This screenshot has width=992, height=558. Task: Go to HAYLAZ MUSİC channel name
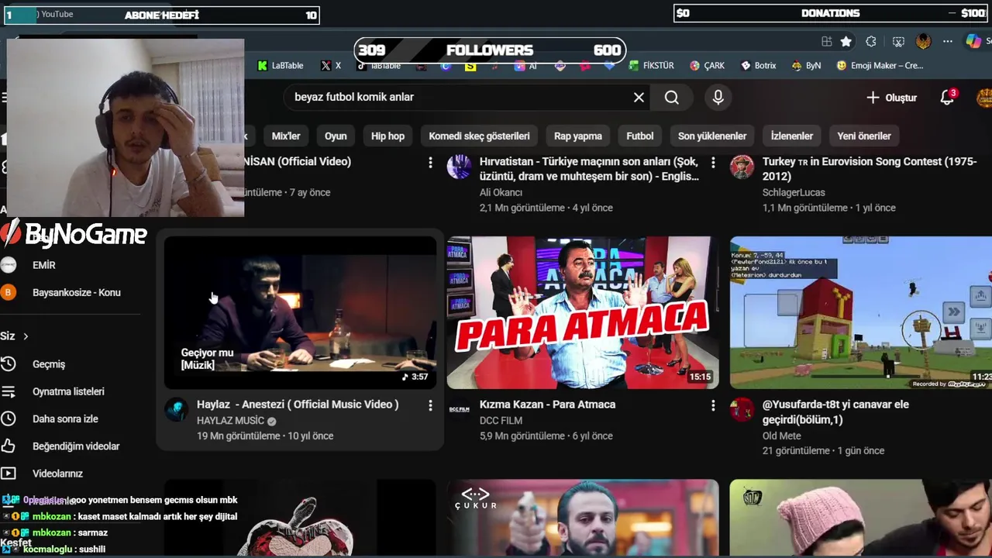pyautogui.click(x=230, y=421)
